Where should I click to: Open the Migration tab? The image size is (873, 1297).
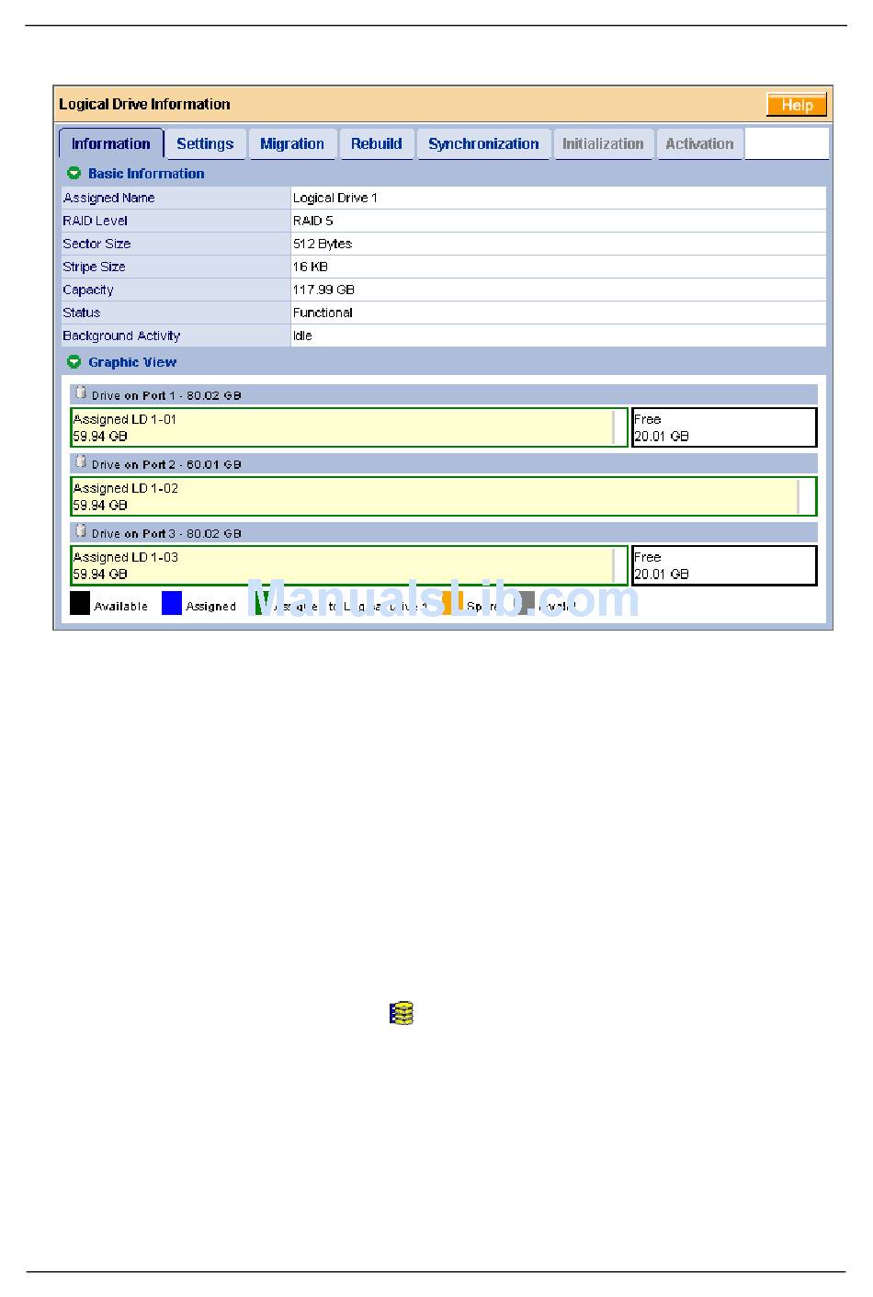tap(291, 144)
